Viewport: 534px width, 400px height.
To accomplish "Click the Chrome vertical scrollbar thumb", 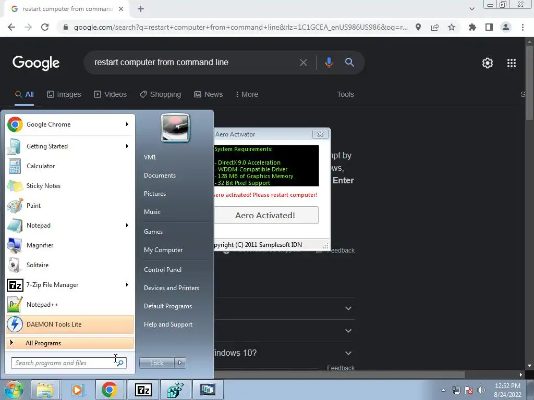I will 529,83.
